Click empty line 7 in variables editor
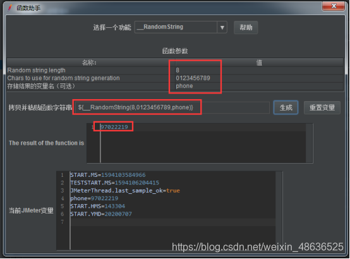This screenshot has width=350, height=259. click(x=172, y=222)
